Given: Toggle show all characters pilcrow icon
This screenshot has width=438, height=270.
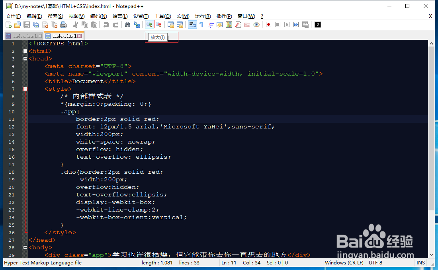Looking at the screenshot, I should point(201,25).
